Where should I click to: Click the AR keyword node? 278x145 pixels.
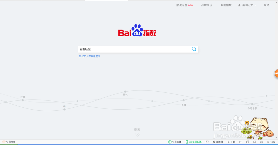coord(64,109)
